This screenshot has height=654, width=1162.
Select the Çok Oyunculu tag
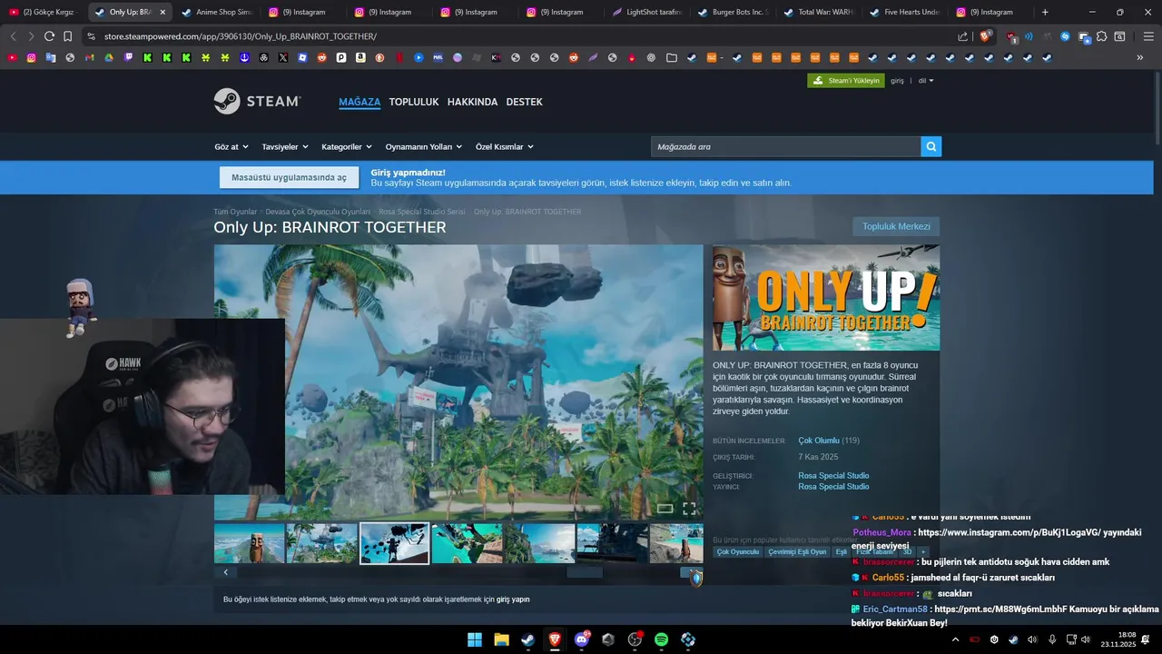coord(738,551)
